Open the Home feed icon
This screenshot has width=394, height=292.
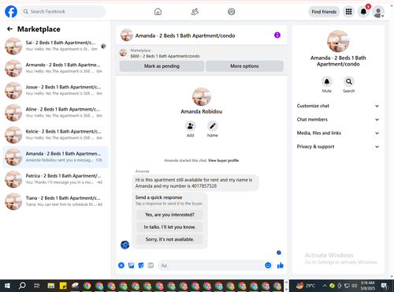(x=158, y=12)
